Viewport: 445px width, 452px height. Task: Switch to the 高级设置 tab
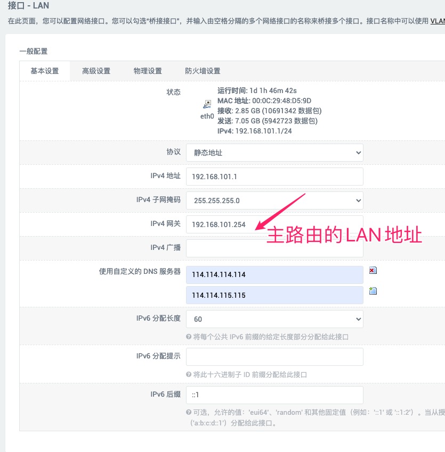[96, 71]
